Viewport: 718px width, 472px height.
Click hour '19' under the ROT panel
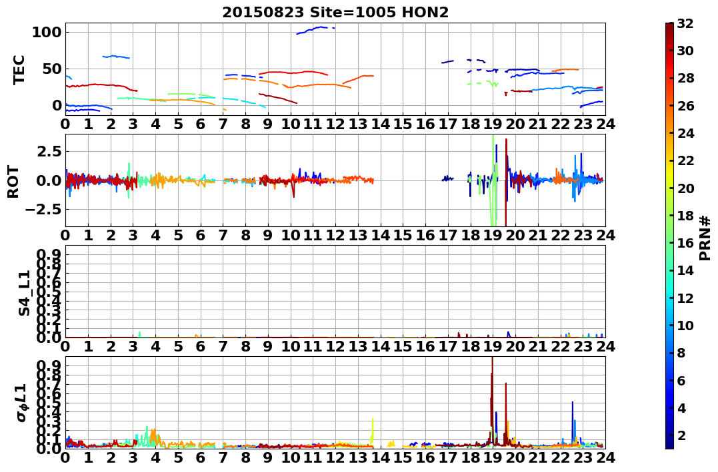(493, 235)
